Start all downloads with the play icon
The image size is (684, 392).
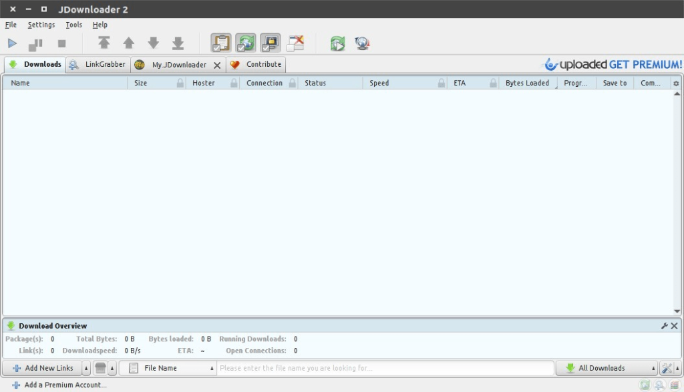pyautogui.click(x=13, y=43)
